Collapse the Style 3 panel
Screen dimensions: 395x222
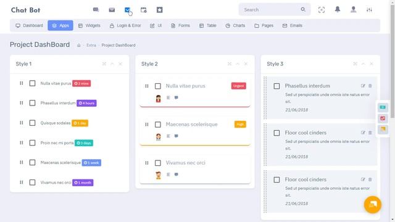pos(364,64)
